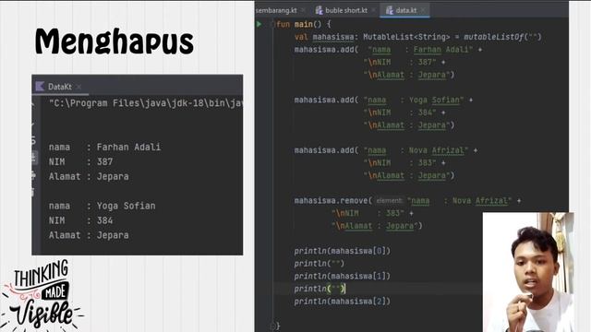Click "fun main() {" declaration line
This screenshot has width=591, height=332.
click(304, 24)
